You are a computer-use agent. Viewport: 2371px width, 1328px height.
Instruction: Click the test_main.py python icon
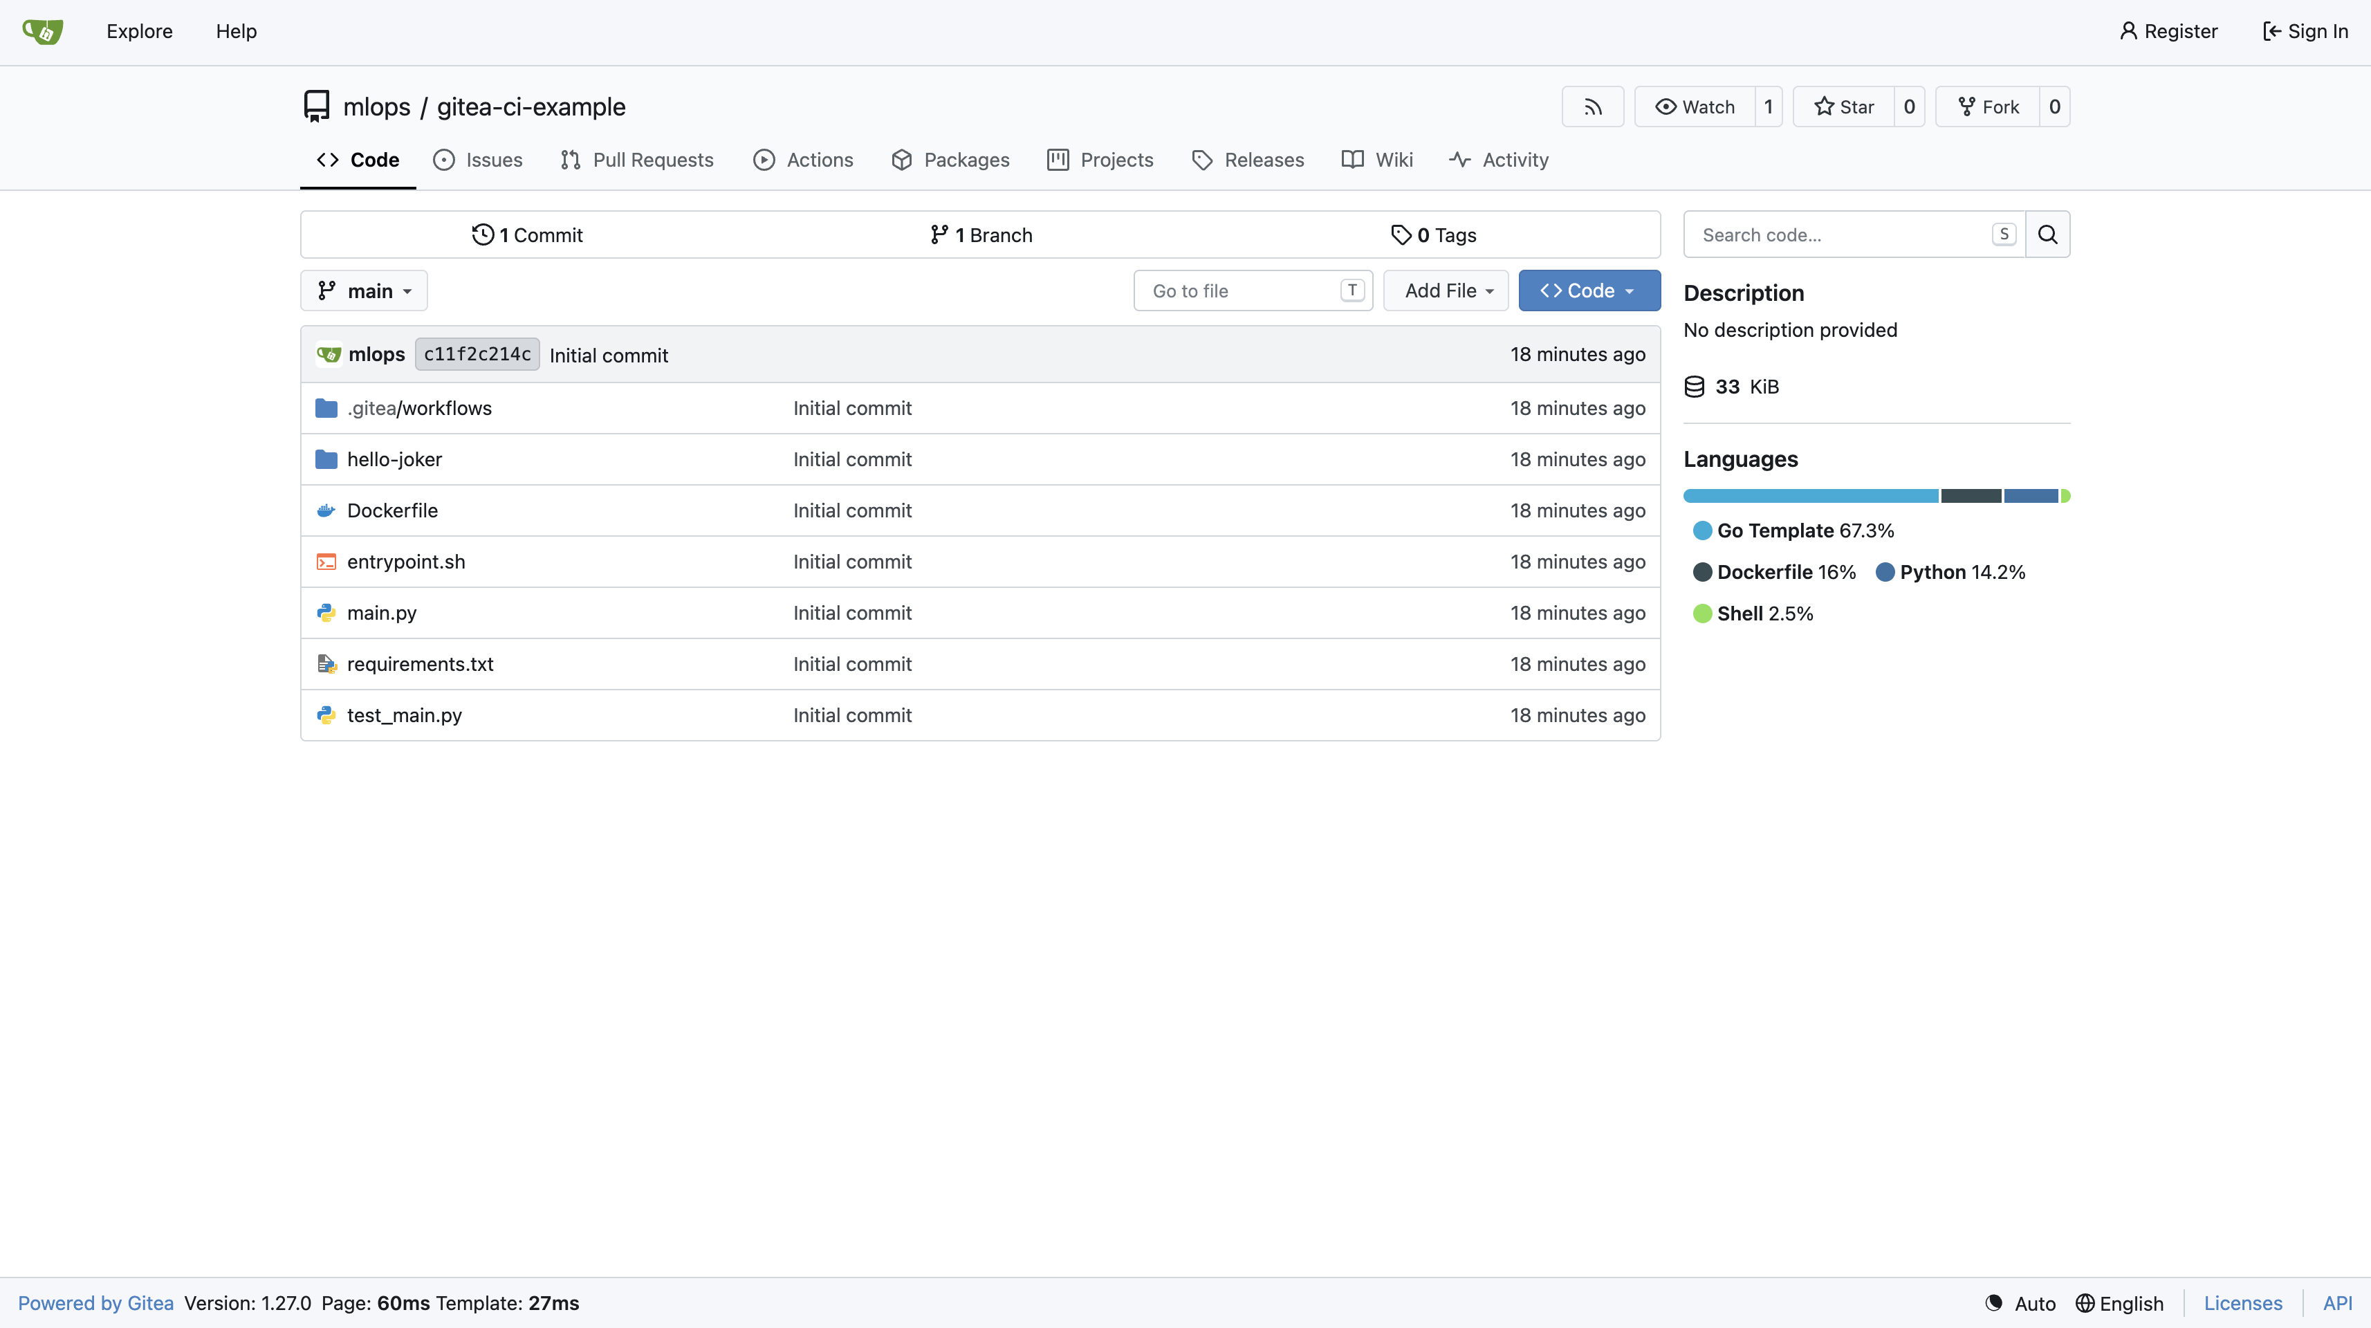(x=326, y=715)
